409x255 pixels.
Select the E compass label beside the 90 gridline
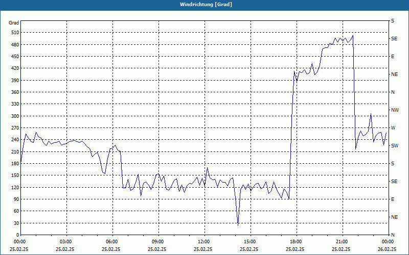pyautogui.click(x=393, y=199)
